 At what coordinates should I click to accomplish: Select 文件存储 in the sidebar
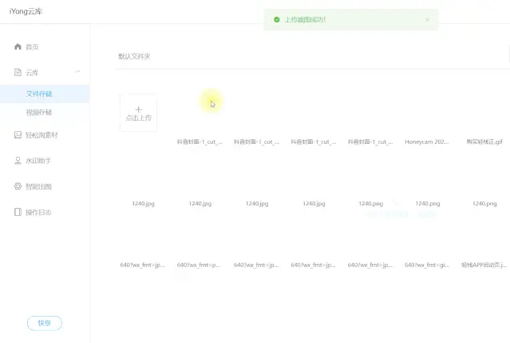coord(39,94)
